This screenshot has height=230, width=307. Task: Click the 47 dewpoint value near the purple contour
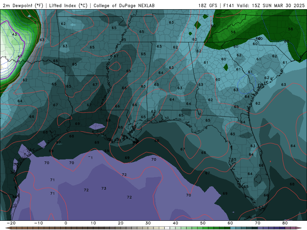coord(20,56)
